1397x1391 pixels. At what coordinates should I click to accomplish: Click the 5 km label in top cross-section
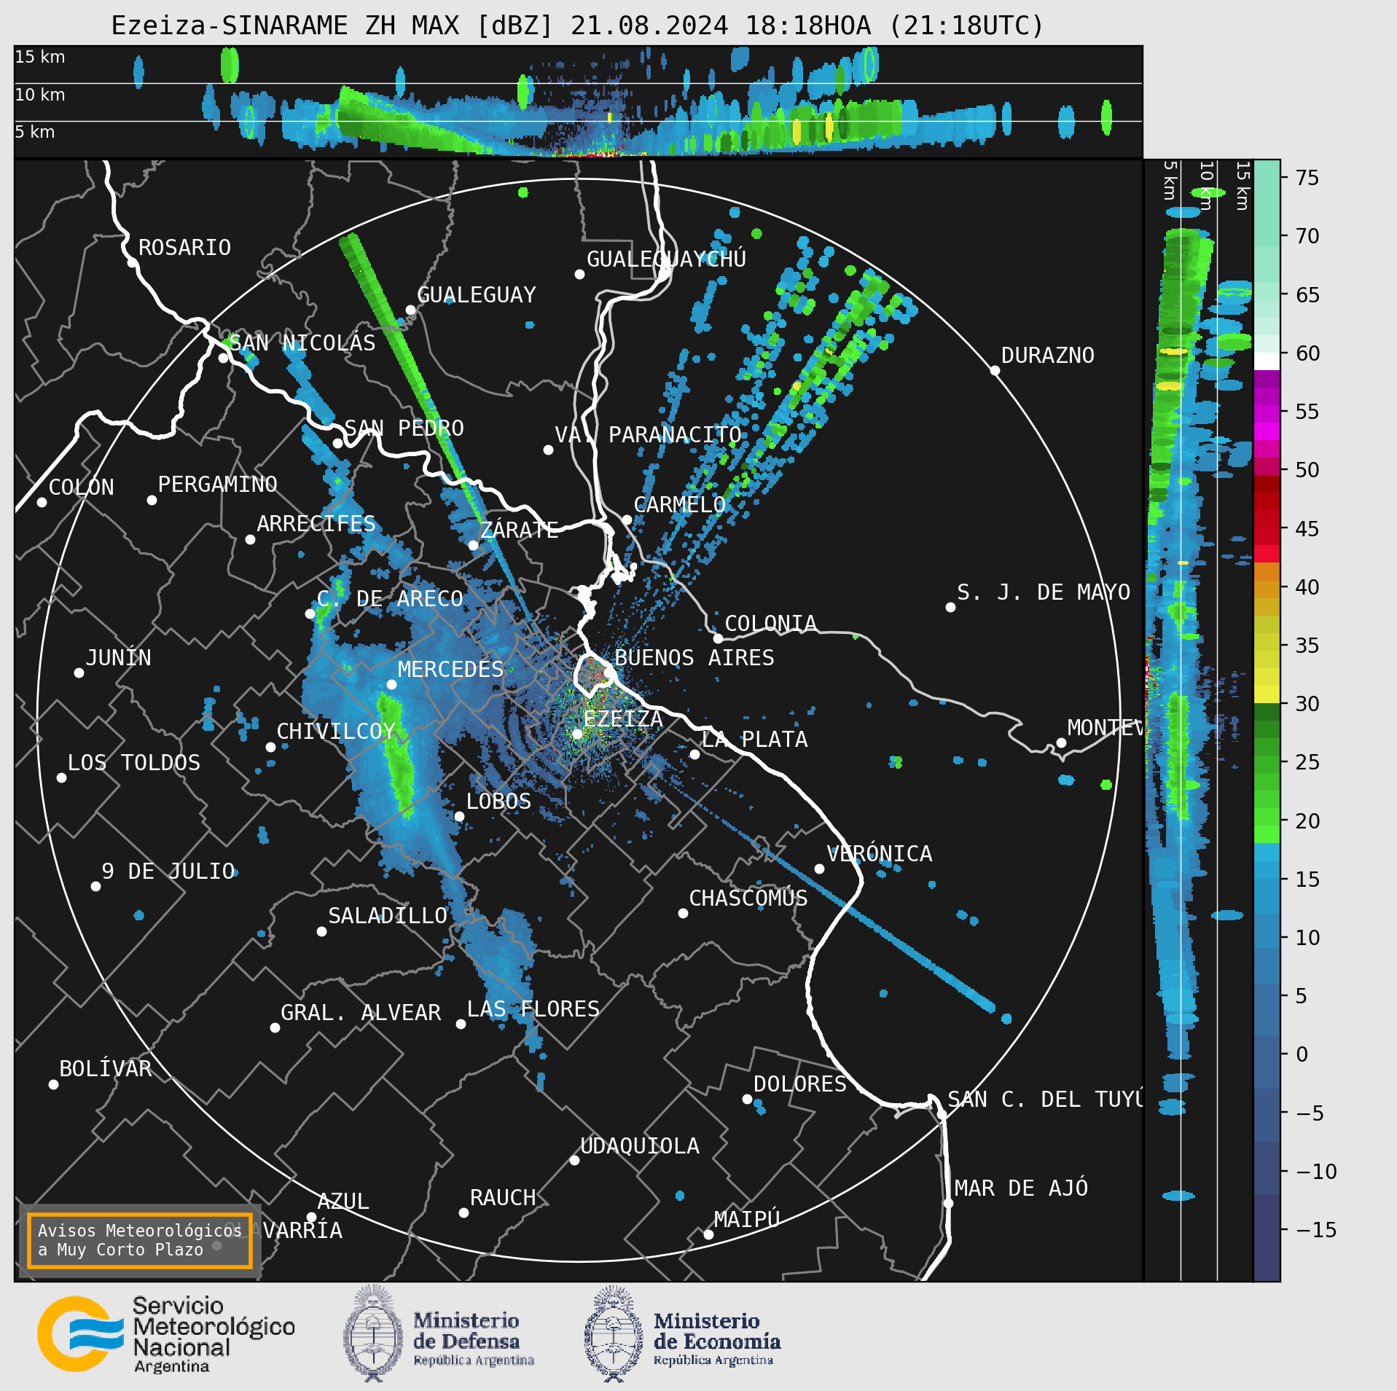click(x=35, y=132)
